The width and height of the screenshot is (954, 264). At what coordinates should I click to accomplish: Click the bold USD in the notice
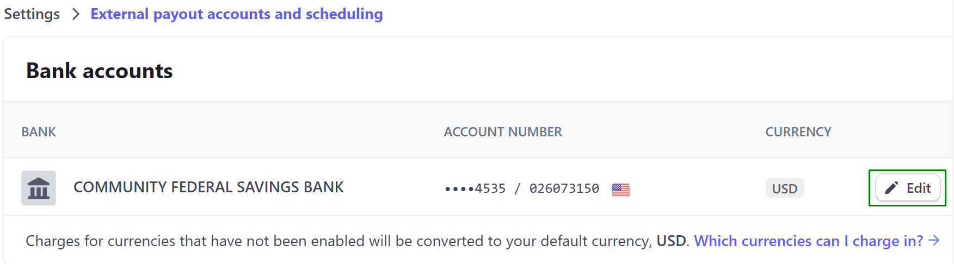tap(671, 241)
